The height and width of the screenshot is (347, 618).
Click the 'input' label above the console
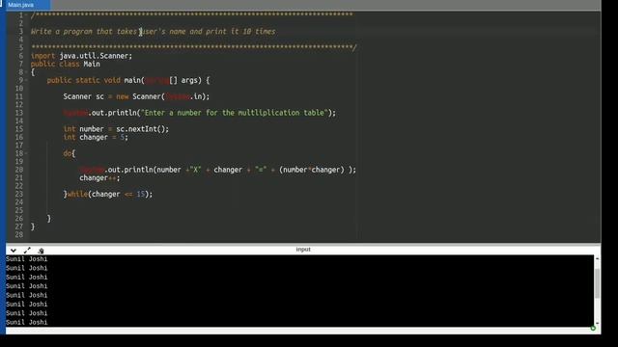pos(303,250)
